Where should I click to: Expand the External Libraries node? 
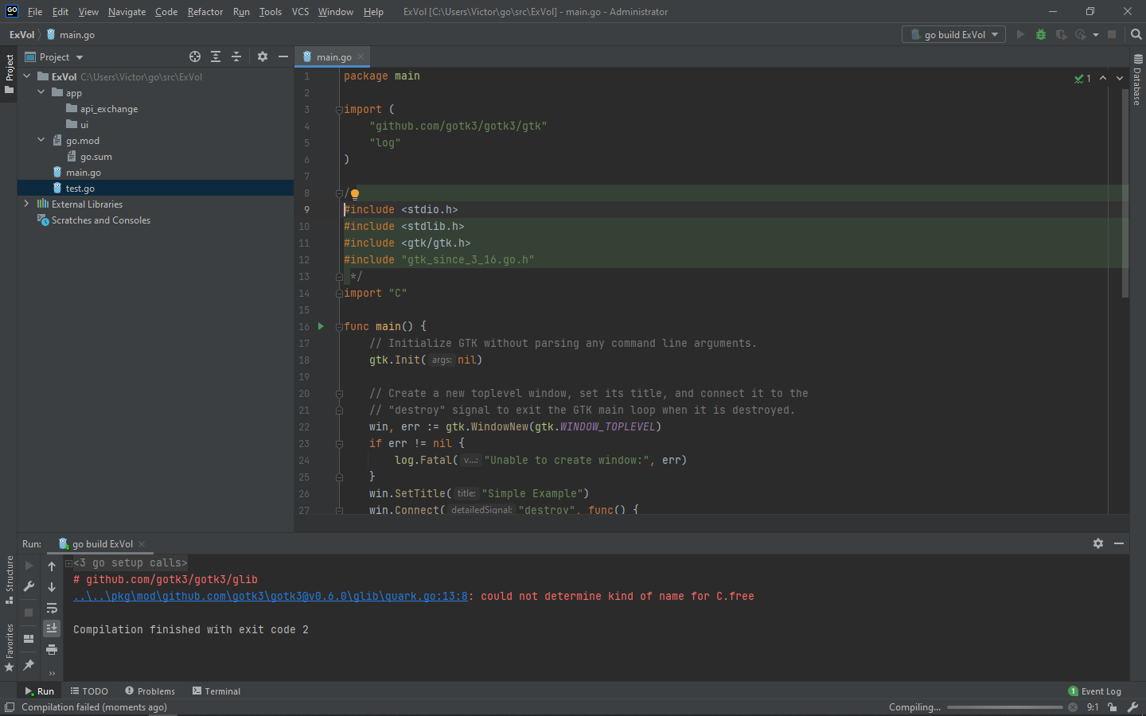click(x=25, y=204)
